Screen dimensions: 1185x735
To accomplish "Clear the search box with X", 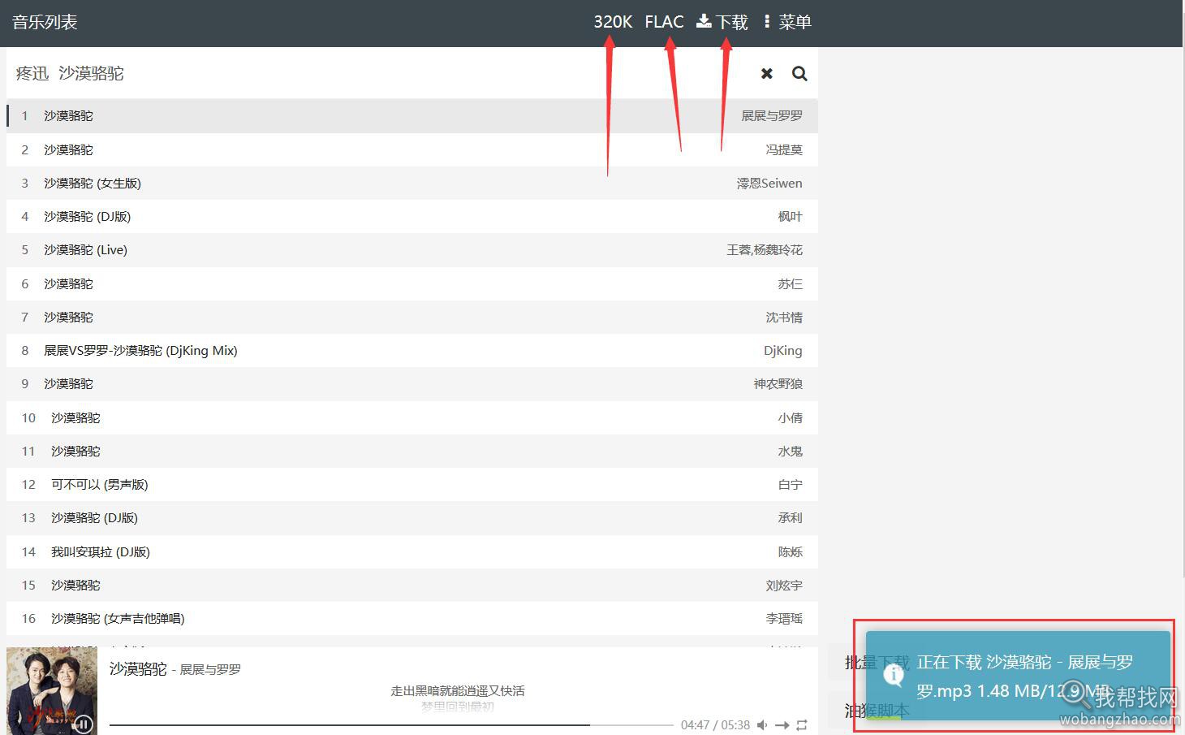I will [x=767, y=74].
